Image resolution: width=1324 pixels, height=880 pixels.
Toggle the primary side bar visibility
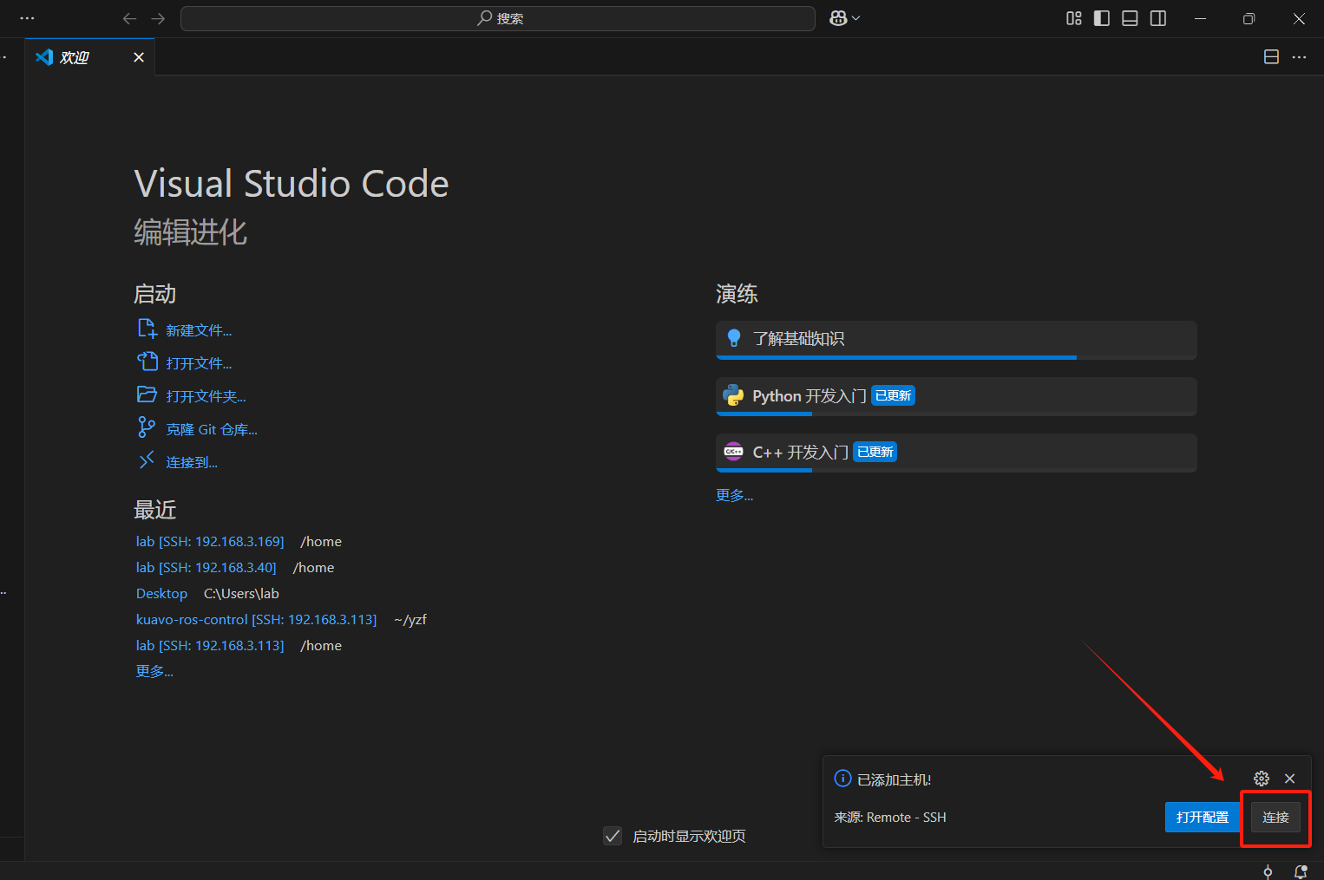pos(1101,18)
